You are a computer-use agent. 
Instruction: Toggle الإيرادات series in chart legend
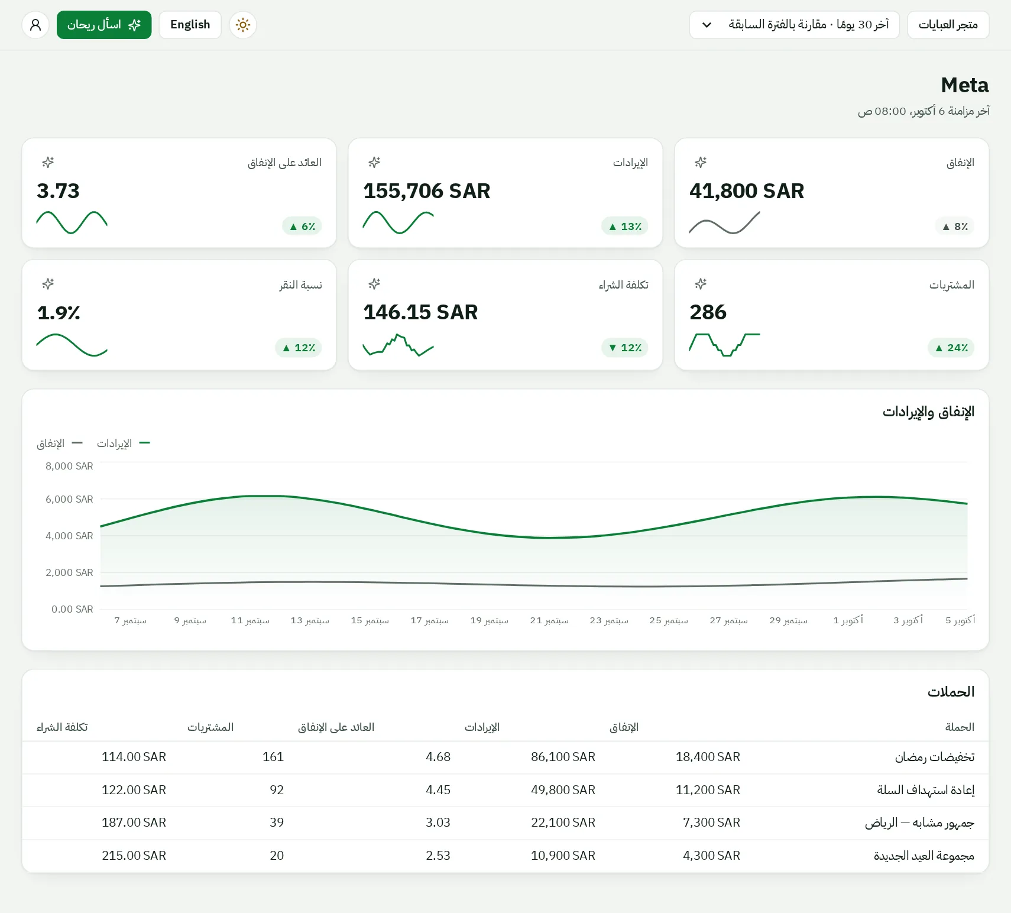[124, 443]
